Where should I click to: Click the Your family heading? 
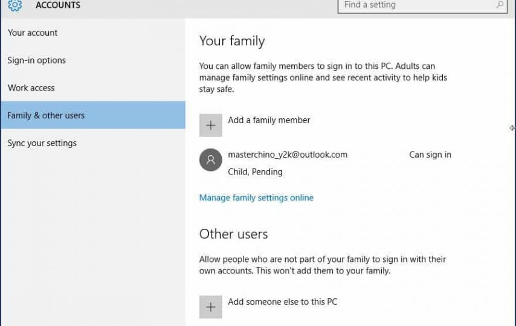point(232,41)
